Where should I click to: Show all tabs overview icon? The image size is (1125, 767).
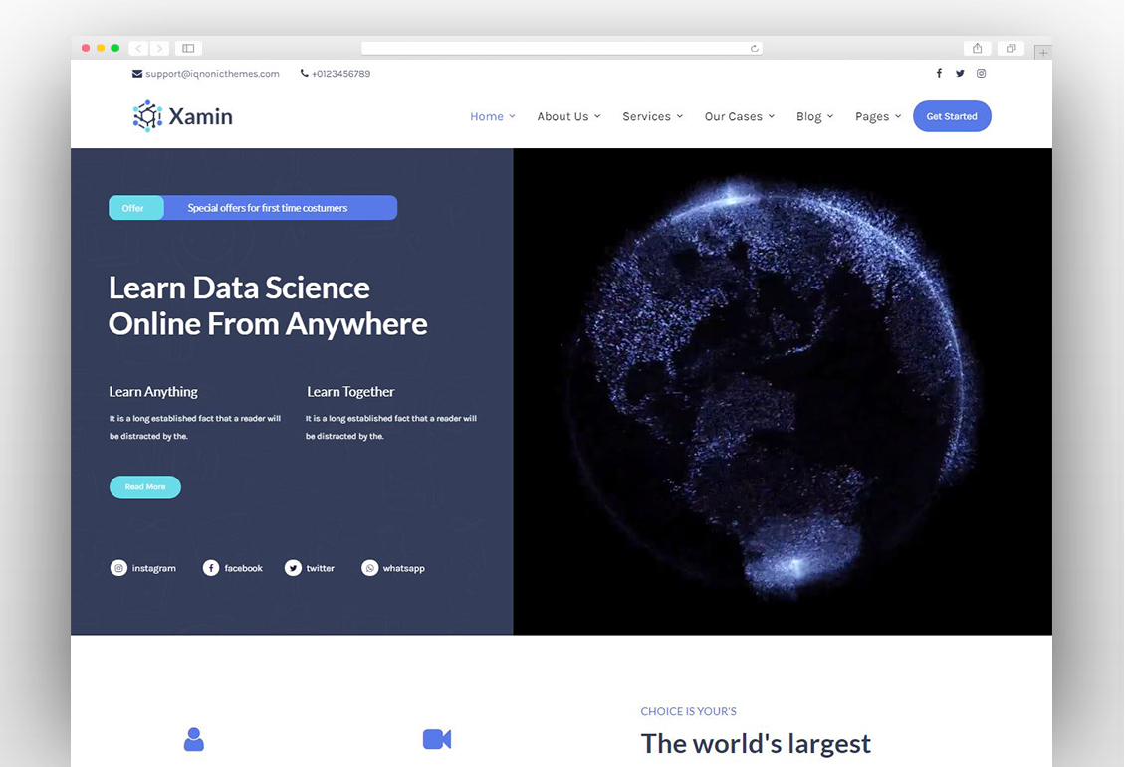pyautogui.click(x=1011, y=48)
